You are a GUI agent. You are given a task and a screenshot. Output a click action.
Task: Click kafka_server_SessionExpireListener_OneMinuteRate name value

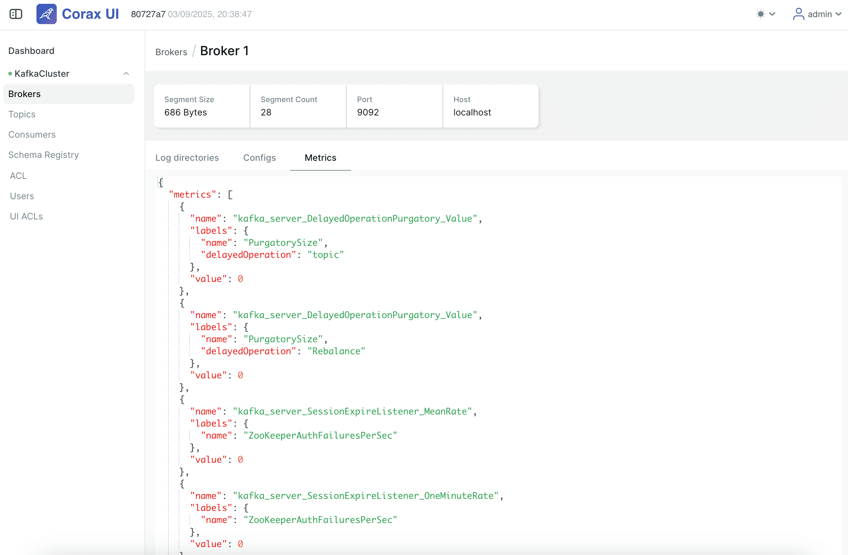pos(365,496)
